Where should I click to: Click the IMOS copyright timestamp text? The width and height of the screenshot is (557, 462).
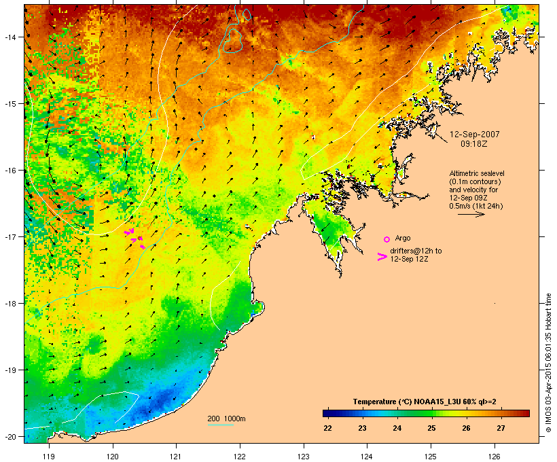pos(548,363)
